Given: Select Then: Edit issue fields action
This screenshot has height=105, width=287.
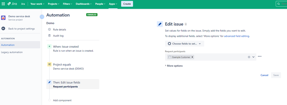Looking at the screenshot, I should tap(73, 84).
